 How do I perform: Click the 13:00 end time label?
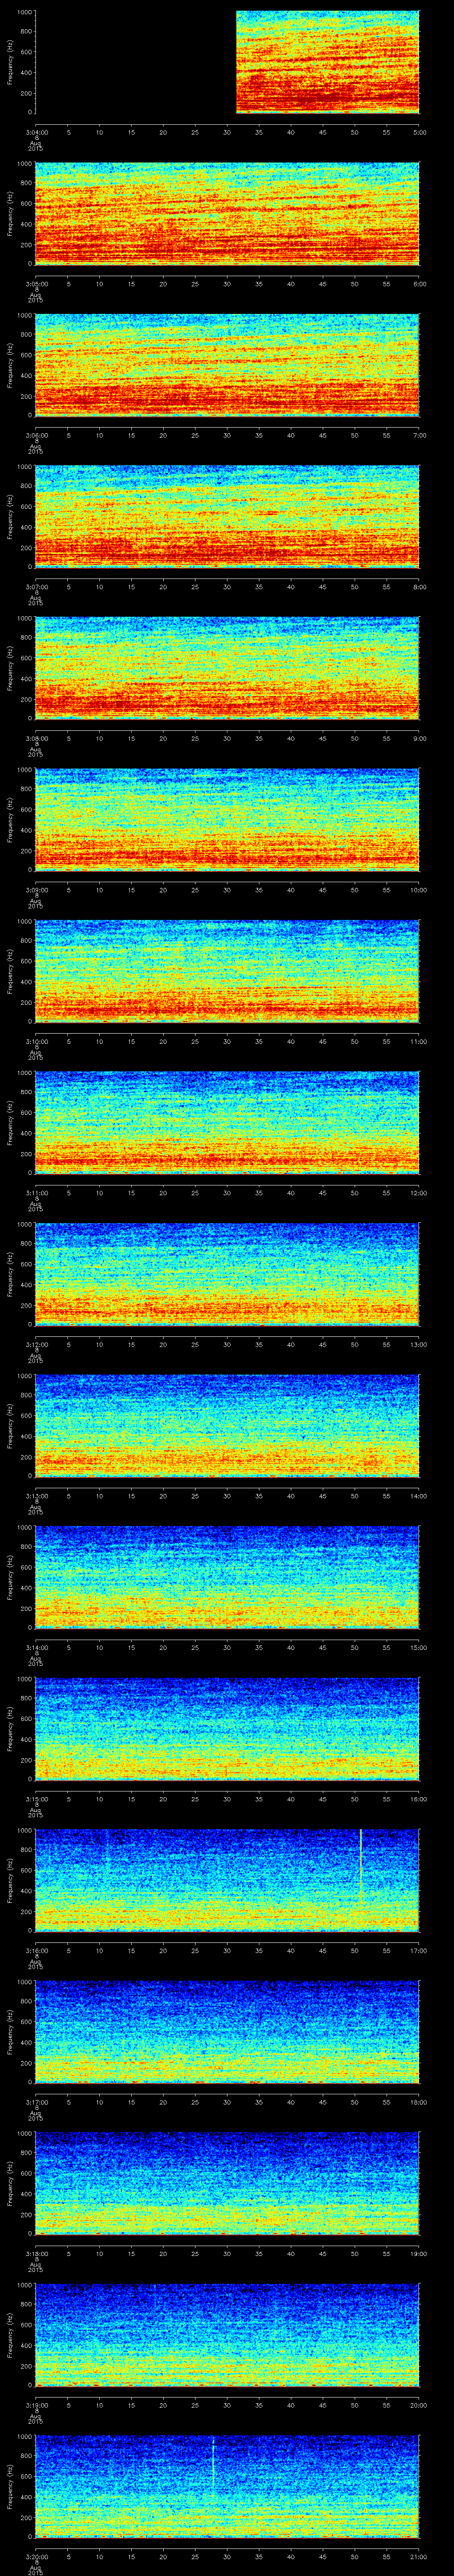[x=419, y=1344]
